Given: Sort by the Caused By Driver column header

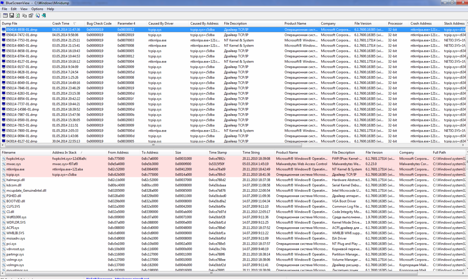Looking at the screenshot, I should click(x=167, y=23).
